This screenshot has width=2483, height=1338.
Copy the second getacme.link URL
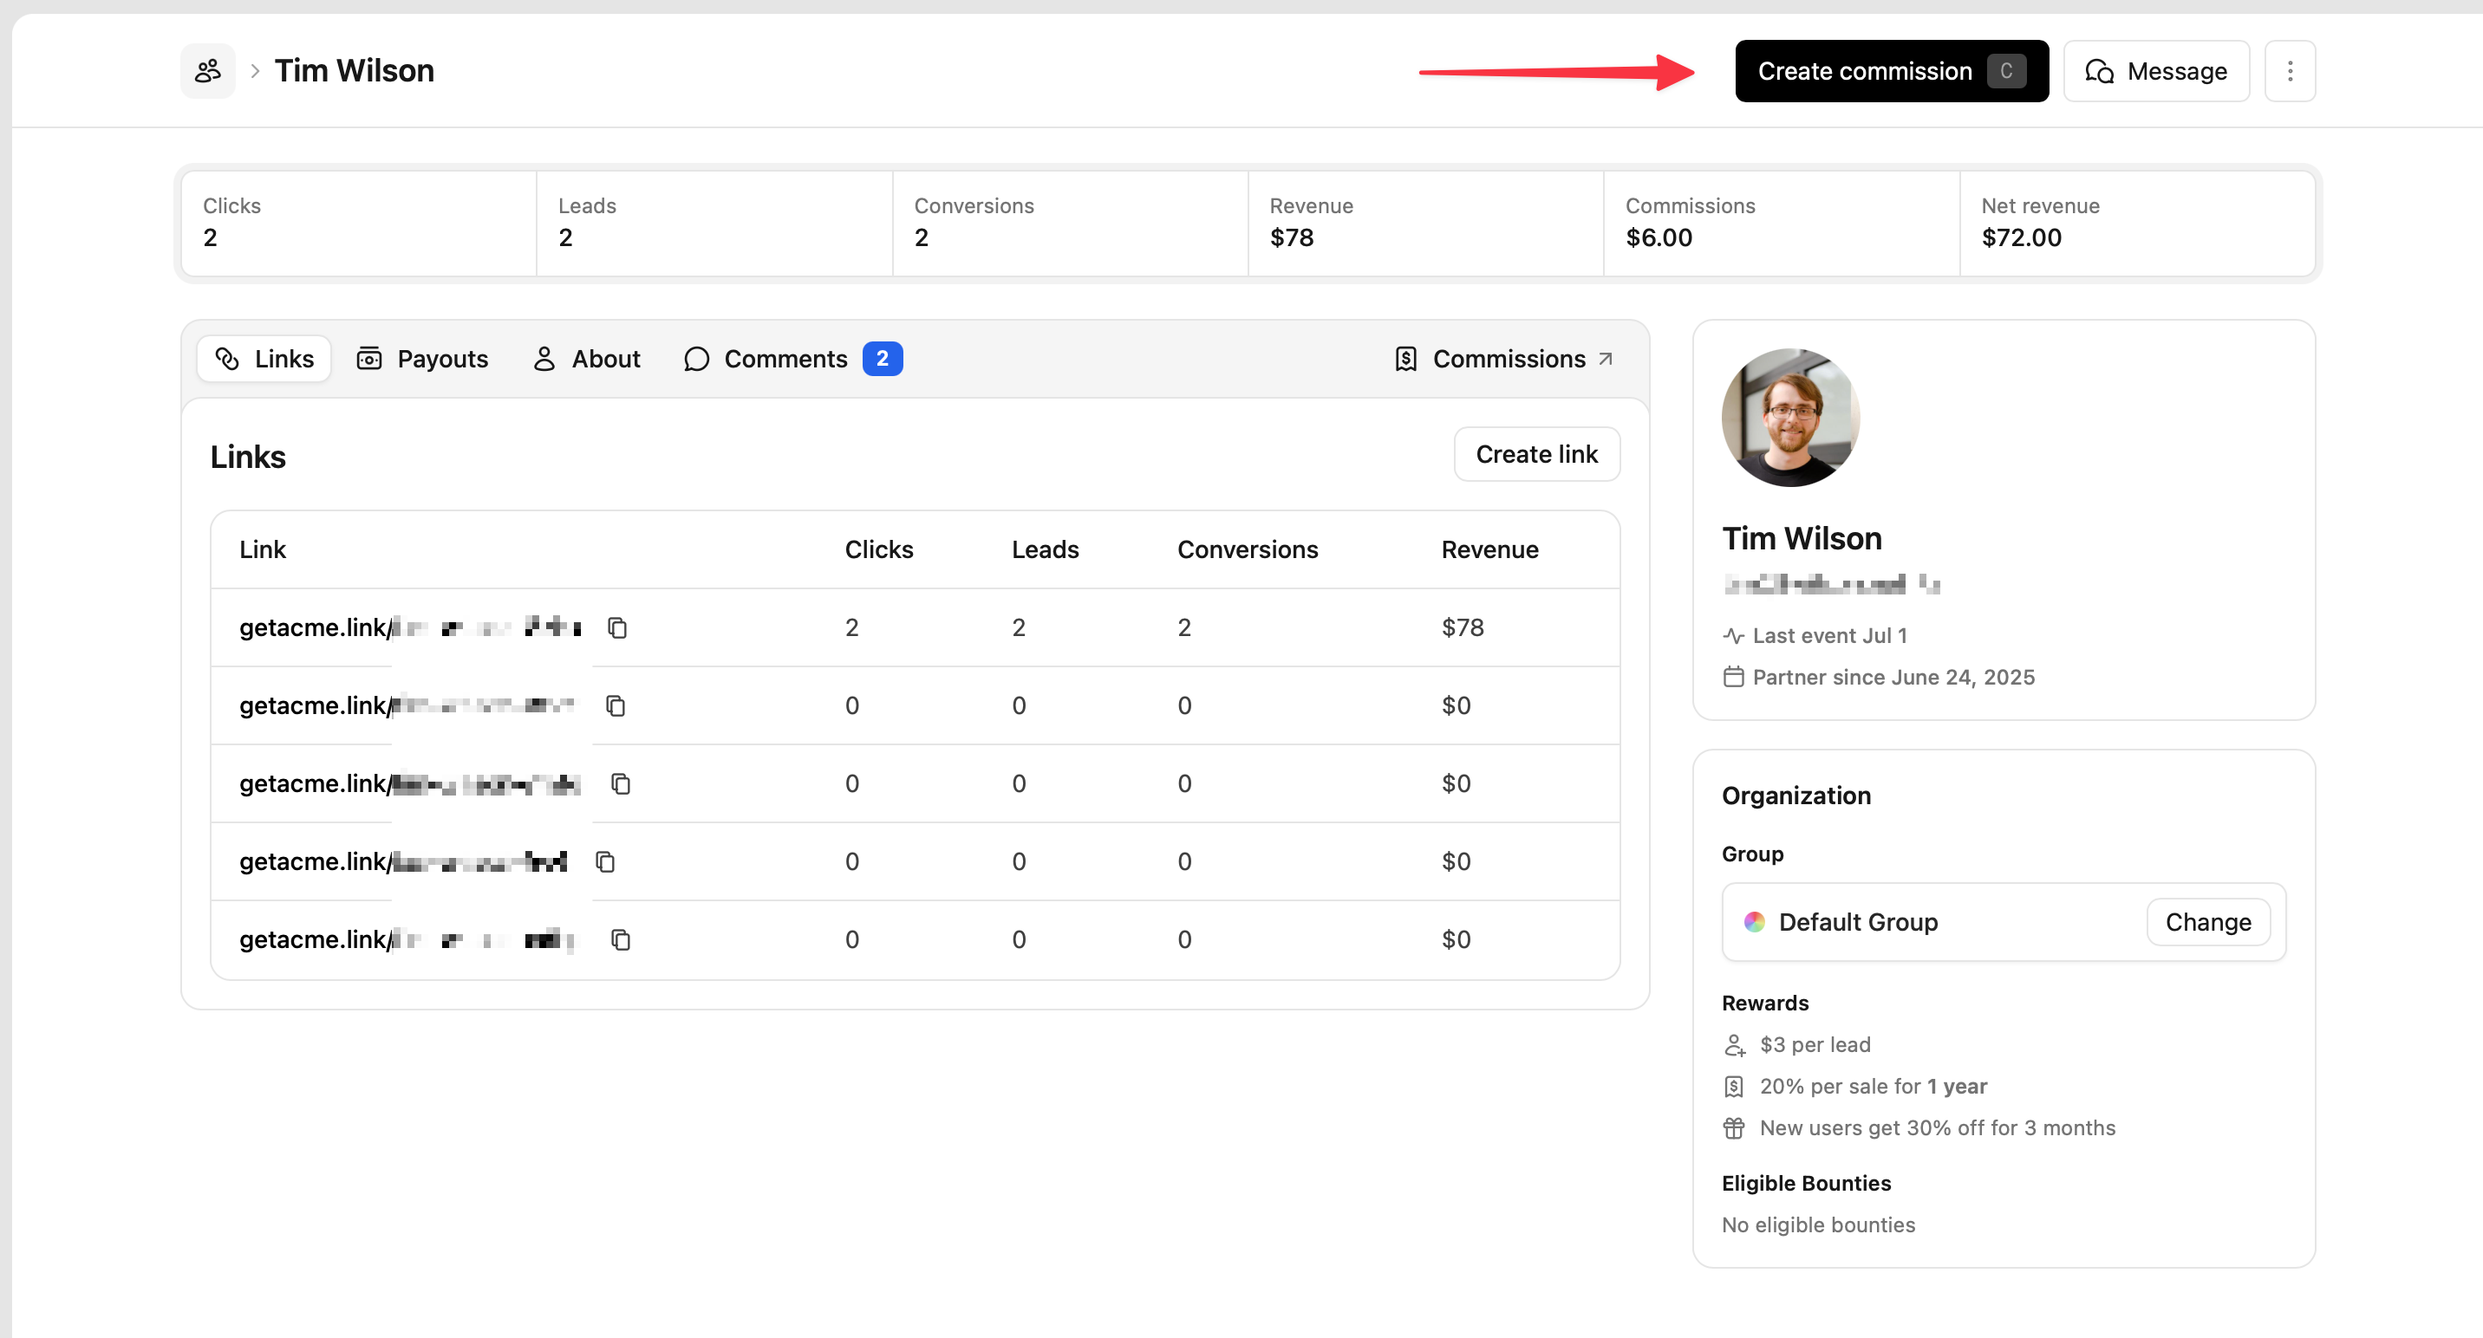(x=615, y=706)
